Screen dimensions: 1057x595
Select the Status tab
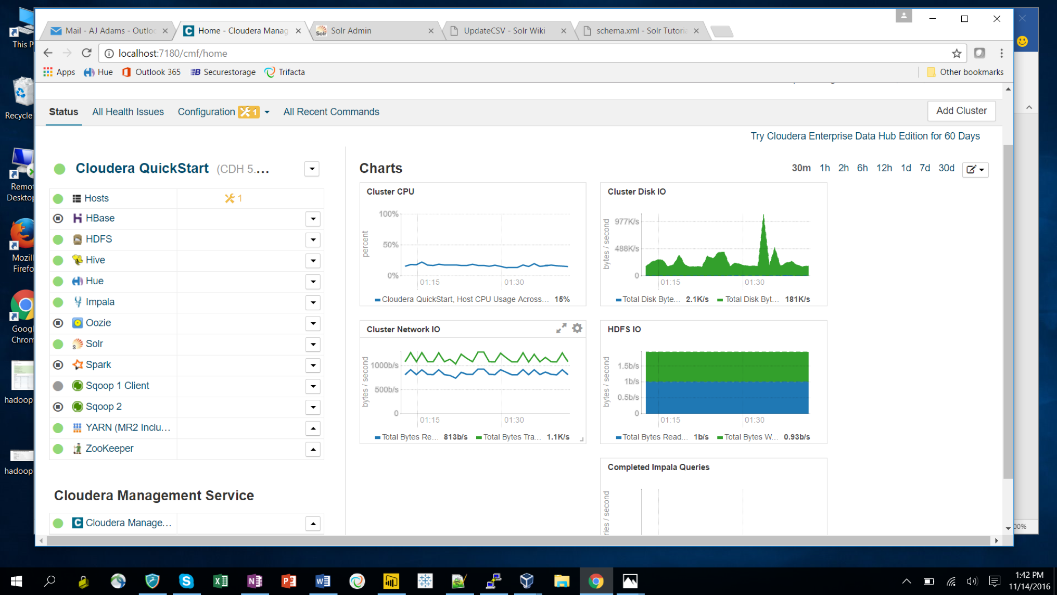[x=63, y=111]
